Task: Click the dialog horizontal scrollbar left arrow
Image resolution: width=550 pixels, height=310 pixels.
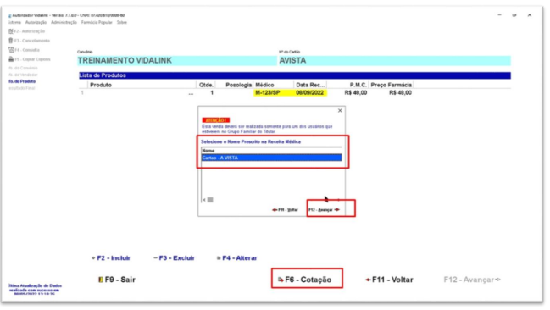Action: coord(204,200)
